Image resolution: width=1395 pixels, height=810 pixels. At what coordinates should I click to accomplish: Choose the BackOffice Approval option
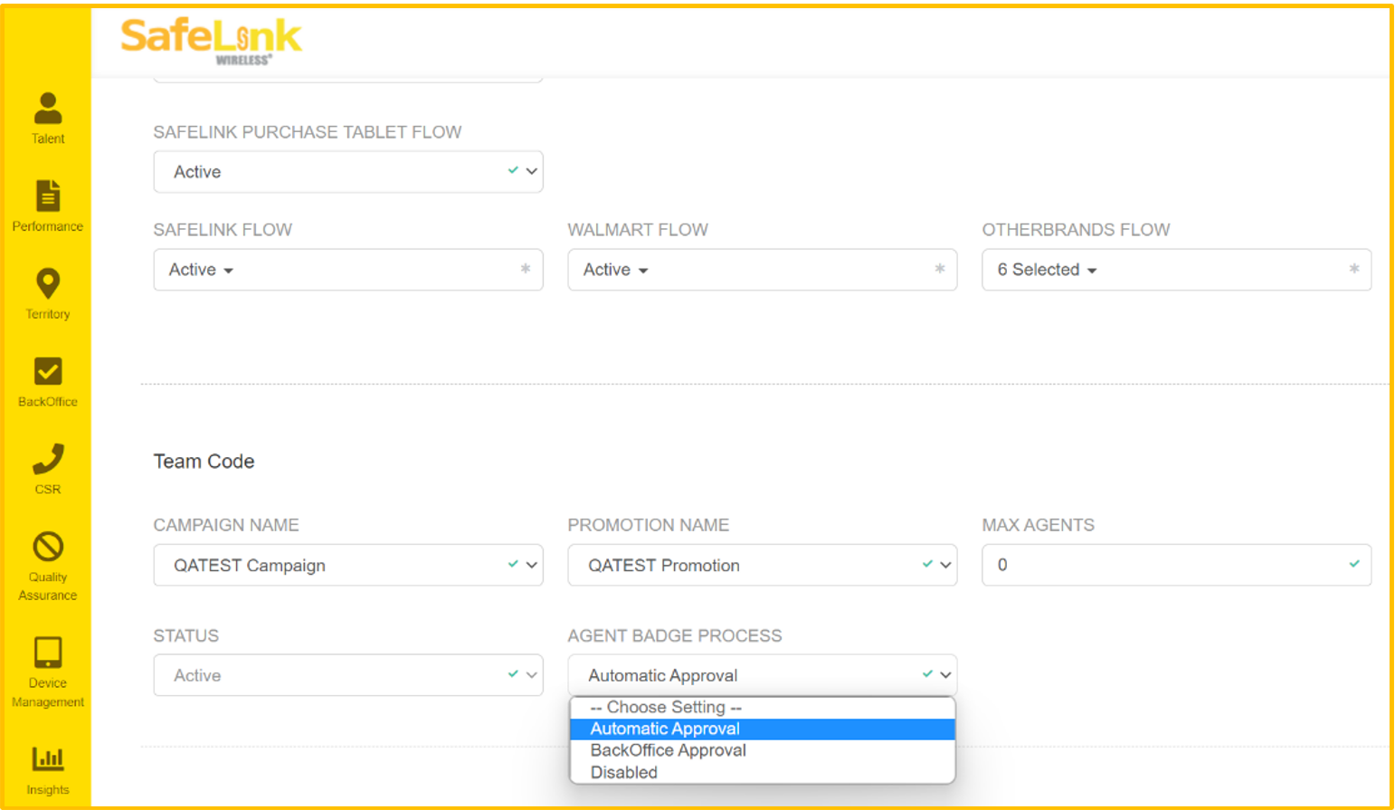point(763,750)
